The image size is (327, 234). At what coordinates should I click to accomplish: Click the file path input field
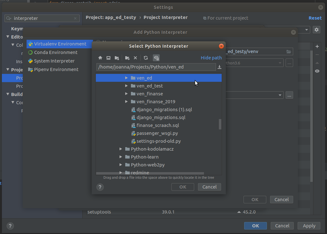[x=156, y=67]
